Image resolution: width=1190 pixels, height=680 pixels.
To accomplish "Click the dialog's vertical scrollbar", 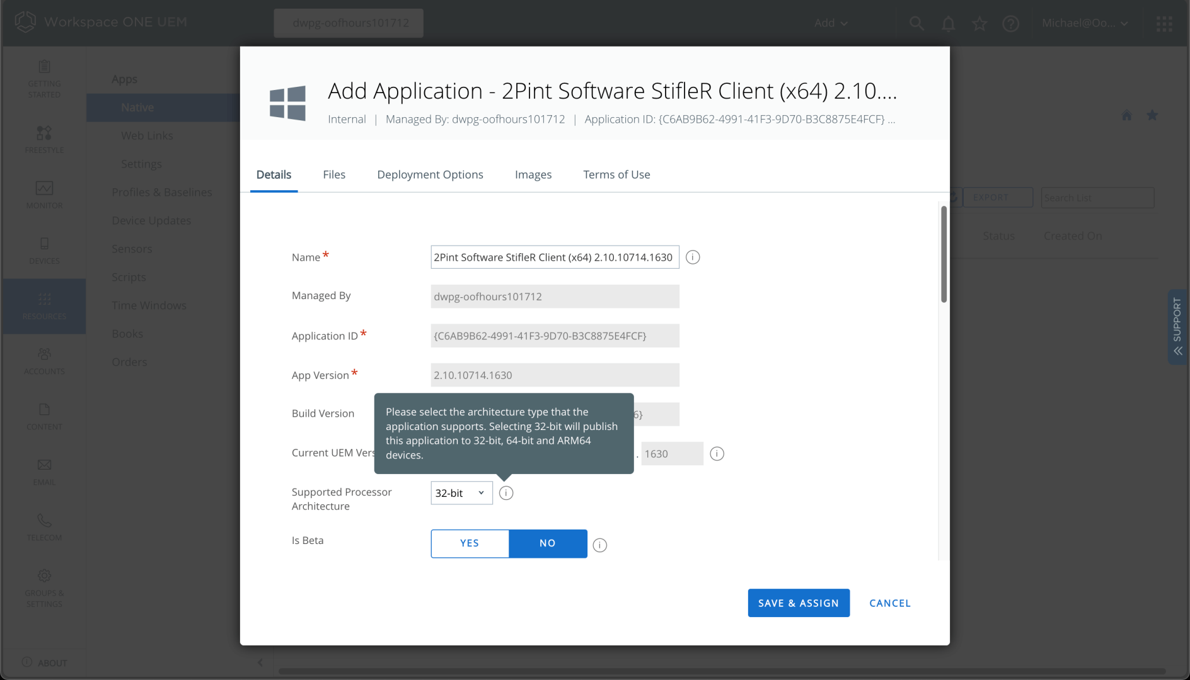I will click(944, 254).
